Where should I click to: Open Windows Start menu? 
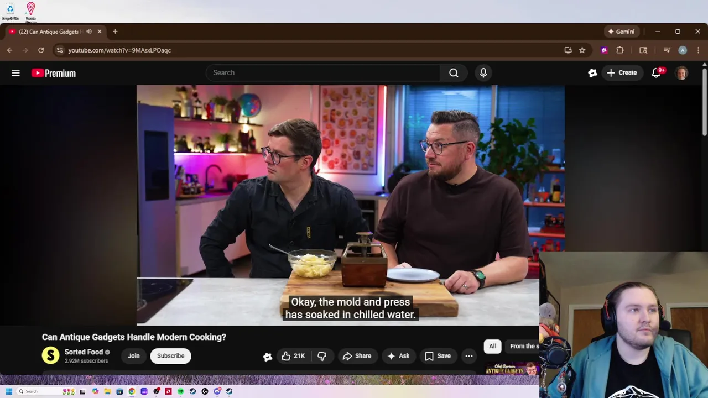coord(9,391)
